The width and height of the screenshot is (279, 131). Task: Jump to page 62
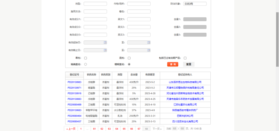point(102,129)
